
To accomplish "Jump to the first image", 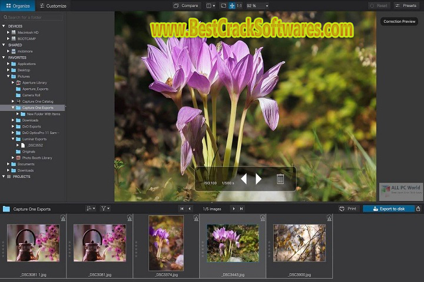I will coord(182,209).
